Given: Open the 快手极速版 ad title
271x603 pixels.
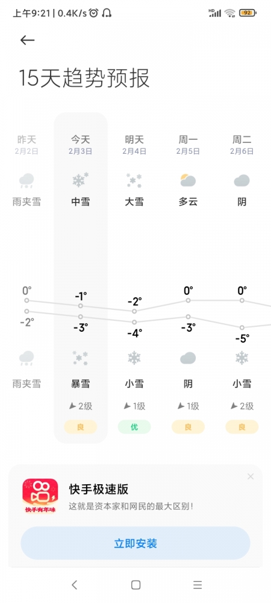Looking at the screenshot, I should click(99, 489).
